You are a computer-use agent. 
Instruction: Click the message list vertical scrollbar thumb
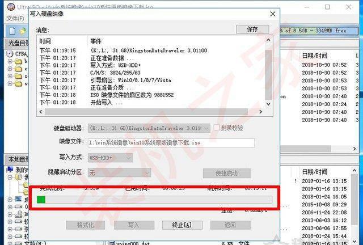coord(268,74)
